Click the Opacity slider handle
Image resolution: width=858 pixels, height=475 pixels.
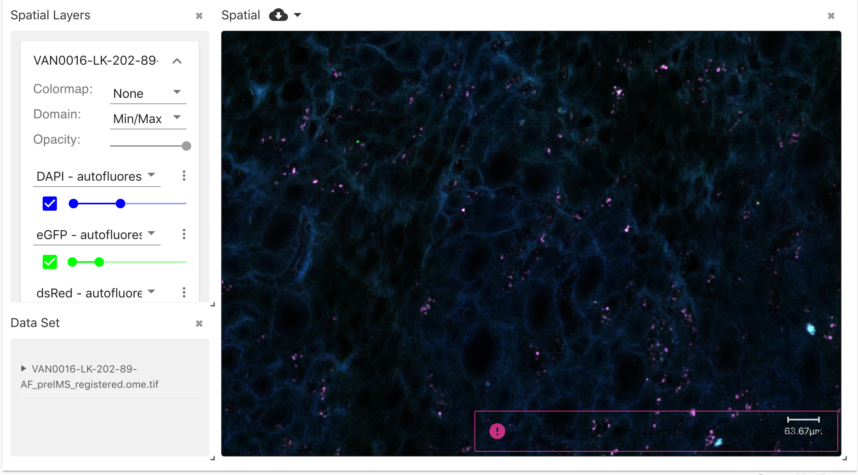[186, 146]
